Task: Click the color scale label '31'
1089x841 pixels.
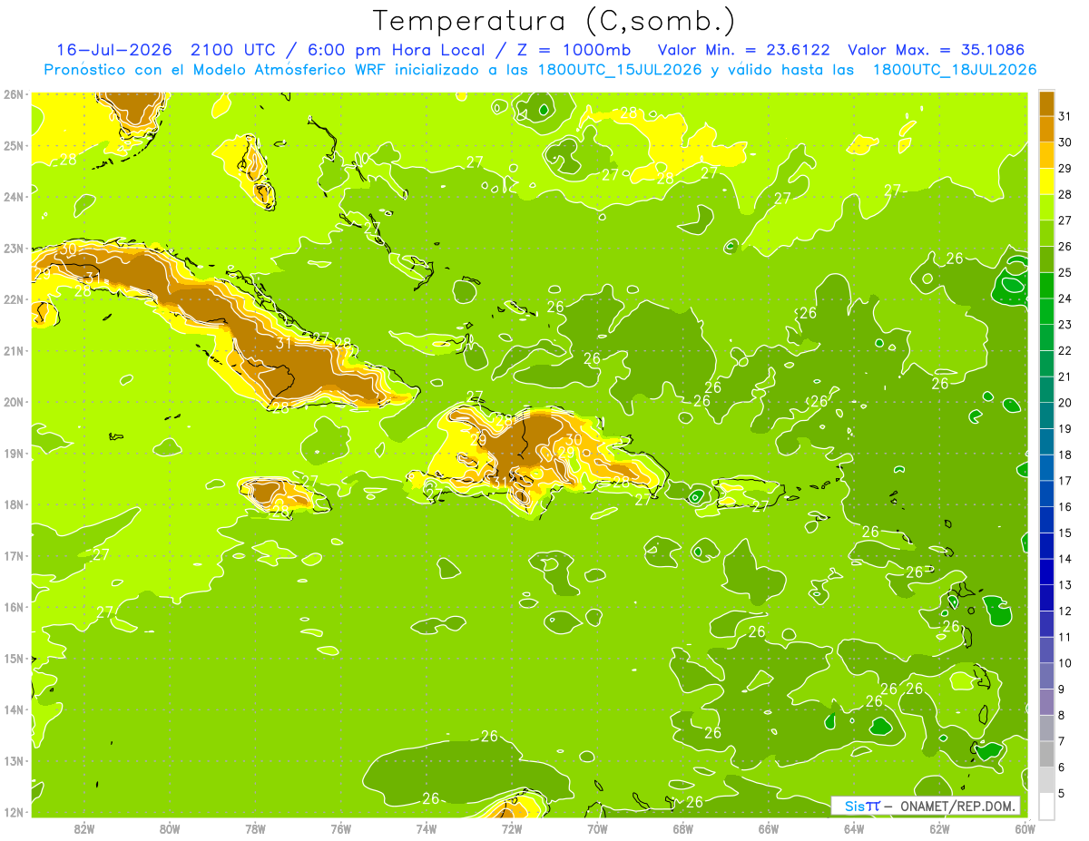Action: click(1064, 116)
